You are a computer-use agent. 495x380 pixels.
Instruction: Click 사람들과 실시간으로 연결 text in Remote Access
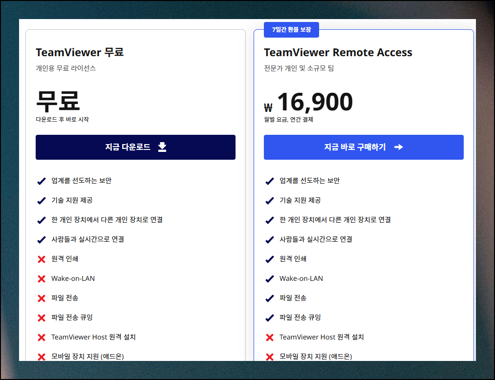[x=316, y=239]
